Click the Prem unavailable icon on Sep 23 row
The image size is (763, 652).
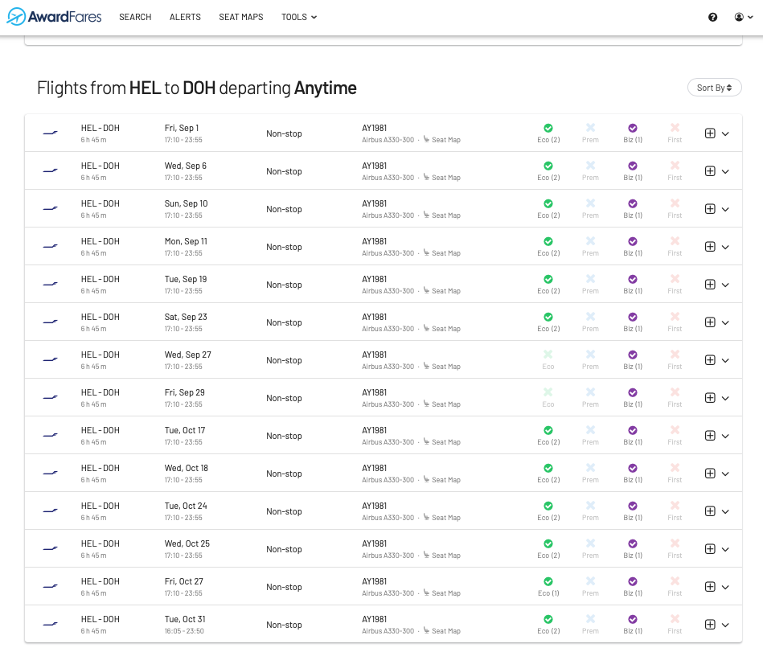pyautogui.click(x=590, y=318)
